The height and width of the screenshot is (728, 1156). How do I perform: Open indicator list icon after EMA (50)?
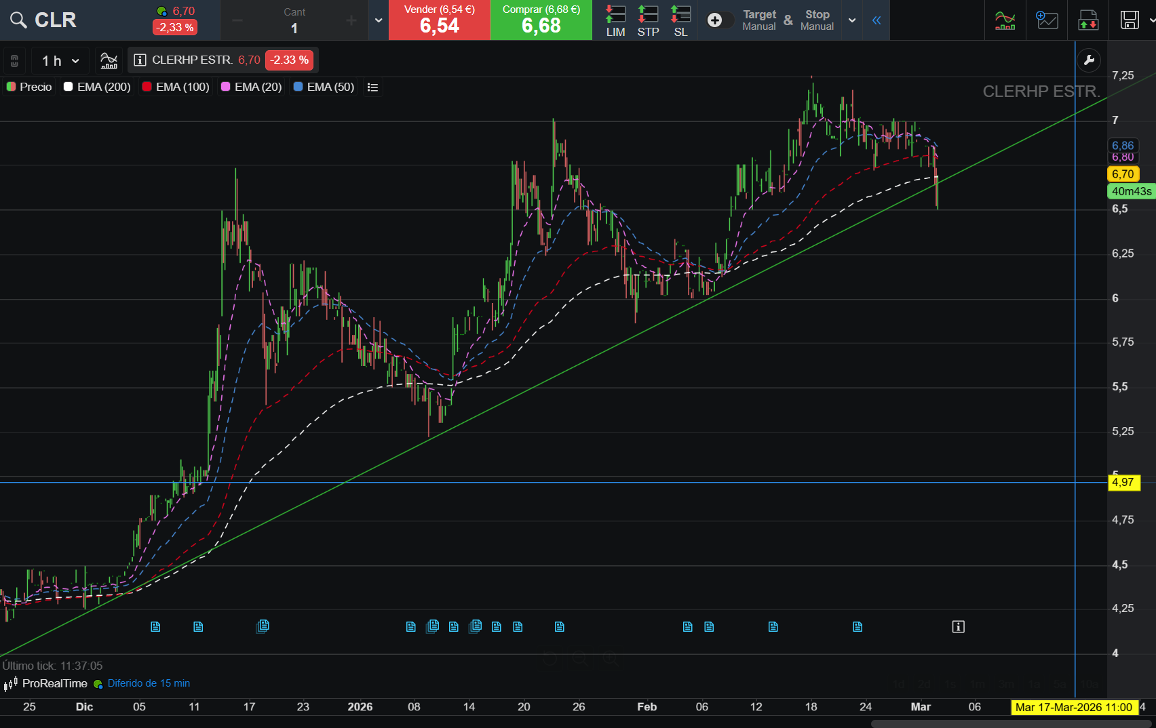(x=372, y=87)
